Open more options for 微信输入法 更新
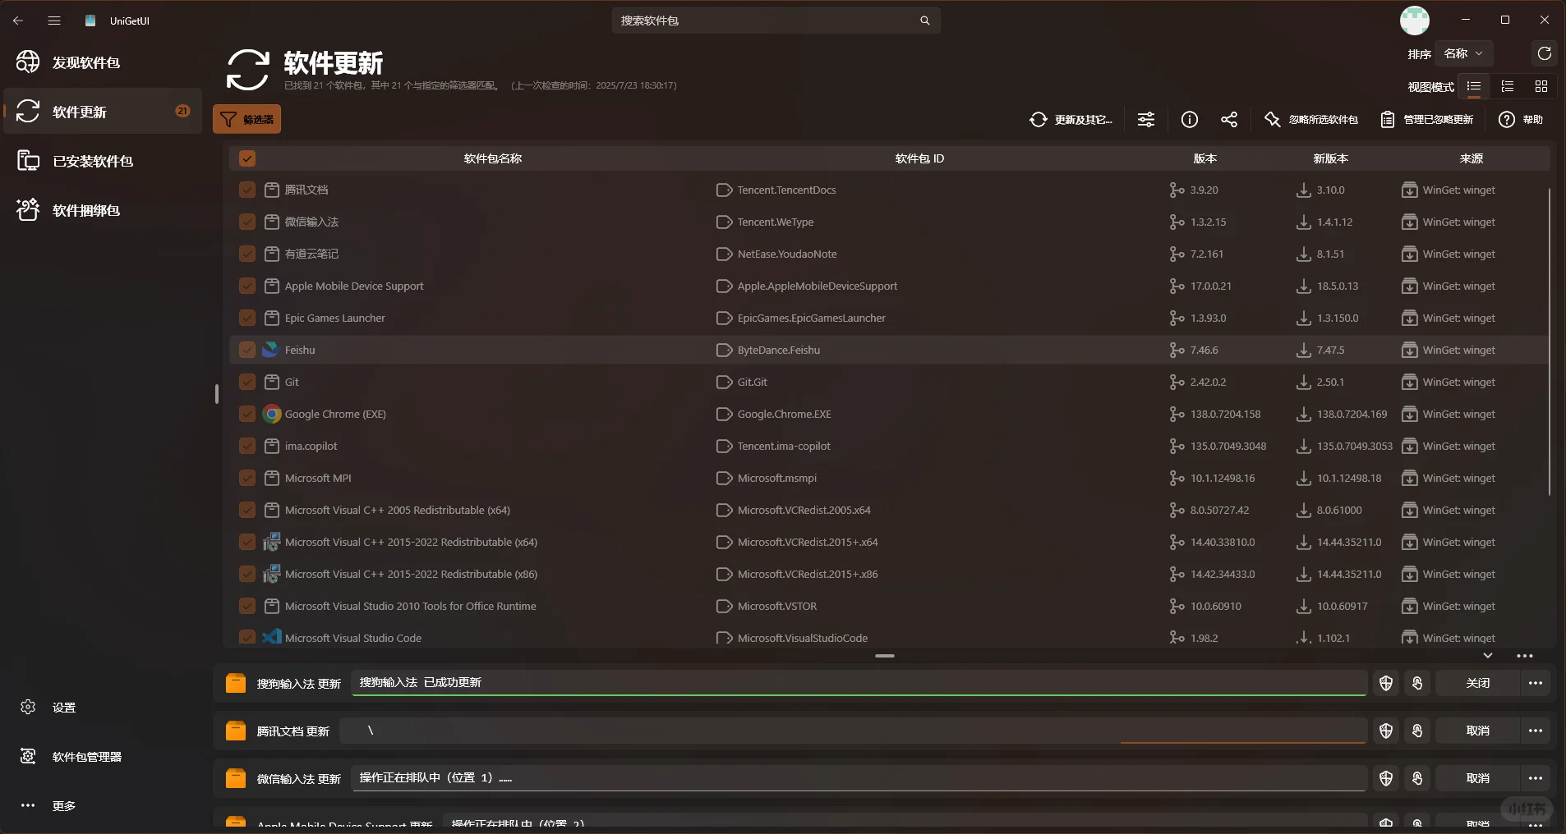This screenshot has width=1566, height=834. pyautogui.click(x=1536, y=778)
